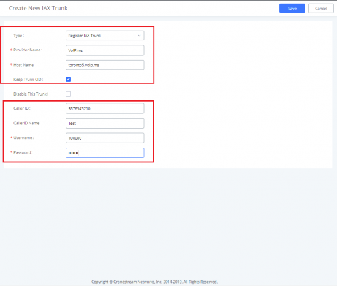337x286 pixels.
Task: Save the new IAX trunk
Action: coord(292,9)
